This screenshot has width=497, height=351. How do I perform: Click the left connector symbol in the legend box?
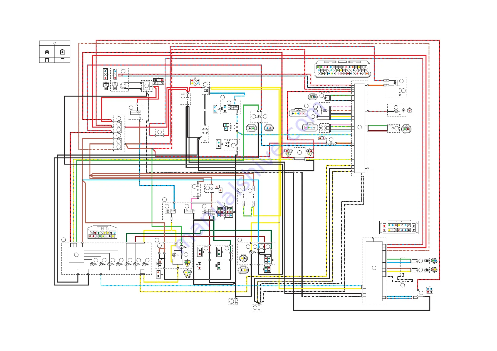(x=47, y=52)
